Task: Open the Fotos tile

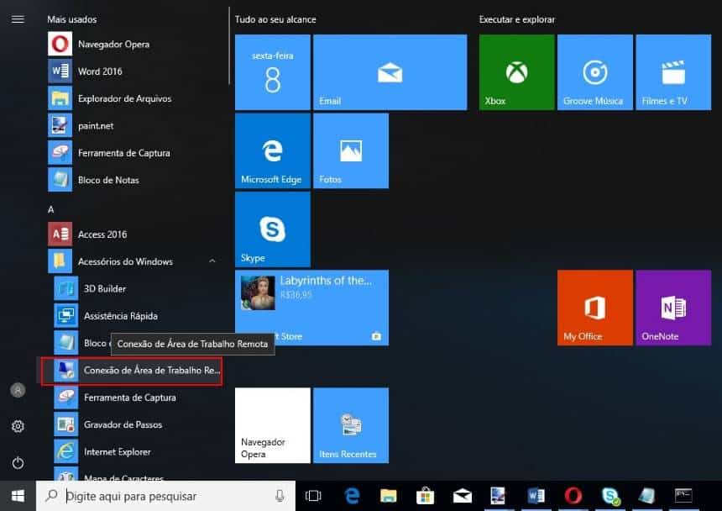Action: point(351,150)
